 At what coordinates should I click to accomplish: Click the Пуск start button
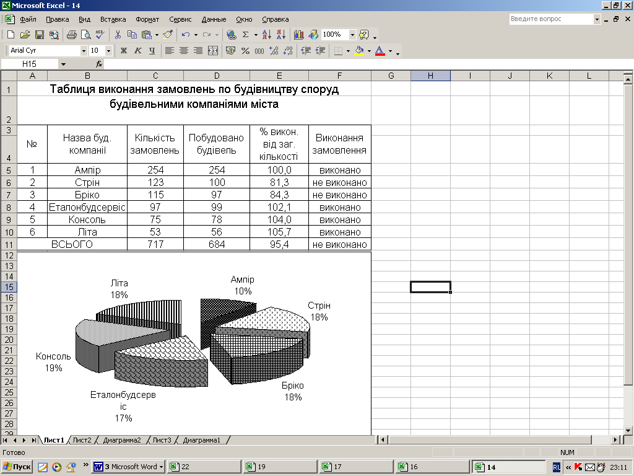(17, 467)
